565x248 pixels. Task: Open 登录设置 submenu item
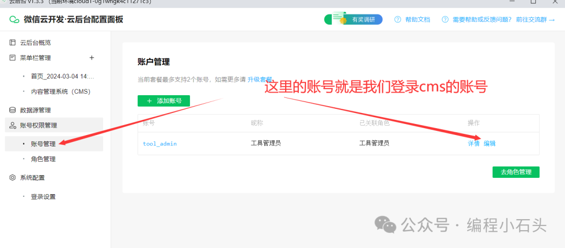click(x=43, y=197)
